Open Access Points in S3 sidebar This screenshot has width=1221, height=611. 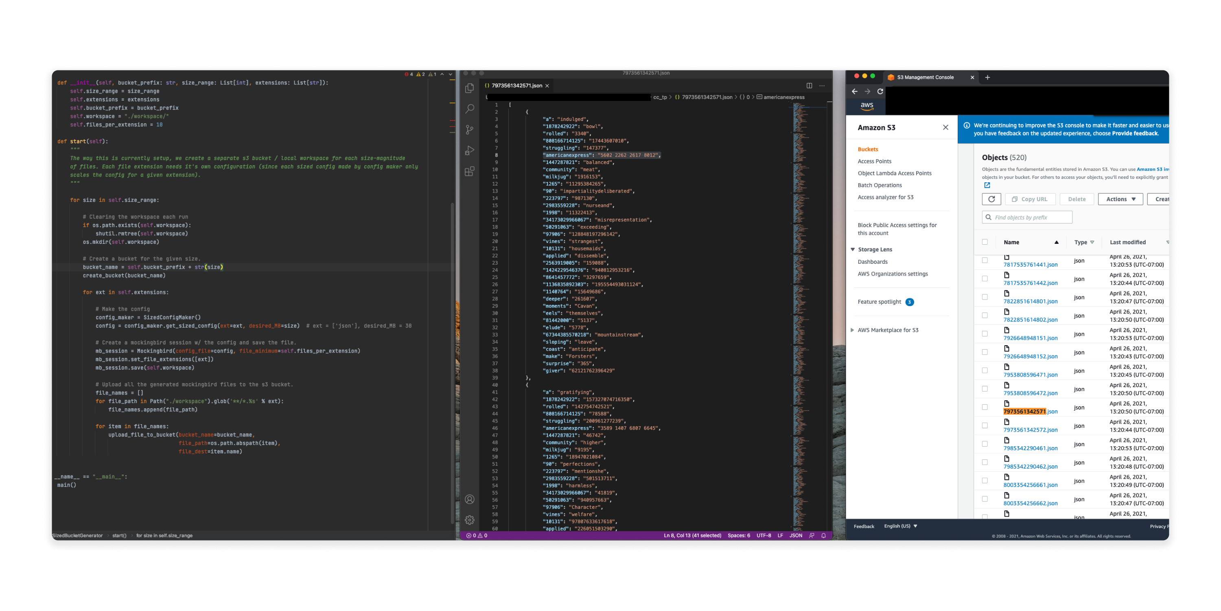[x=874, y=162]
